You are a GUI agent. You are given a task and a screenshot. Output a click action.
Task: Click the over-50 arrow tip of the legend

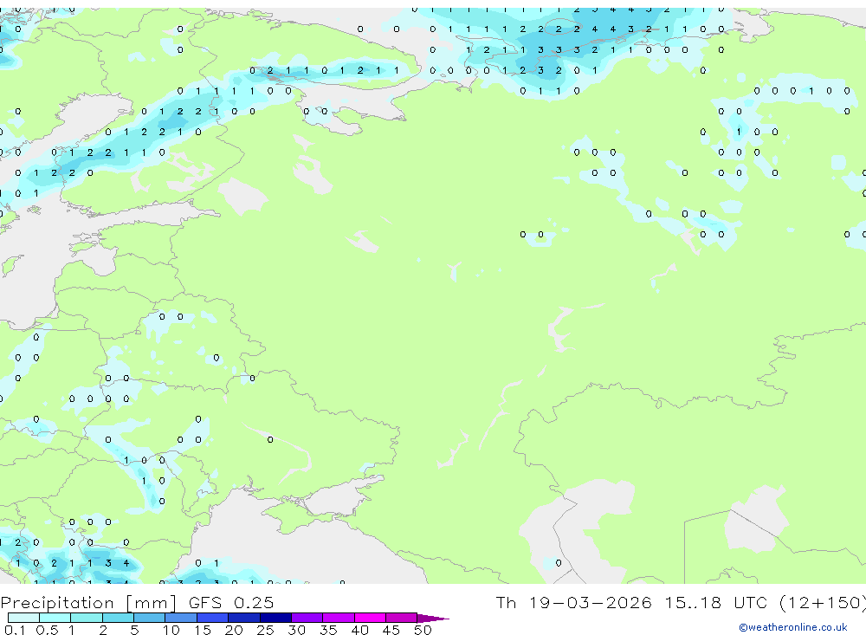pos(433,618)
